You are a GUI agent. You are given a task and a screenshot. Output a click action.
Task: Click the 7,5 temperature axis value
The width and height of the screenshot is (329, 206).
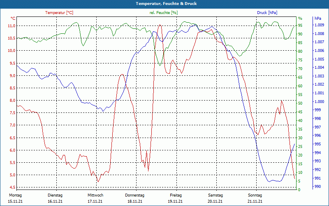tap(12, 113)
